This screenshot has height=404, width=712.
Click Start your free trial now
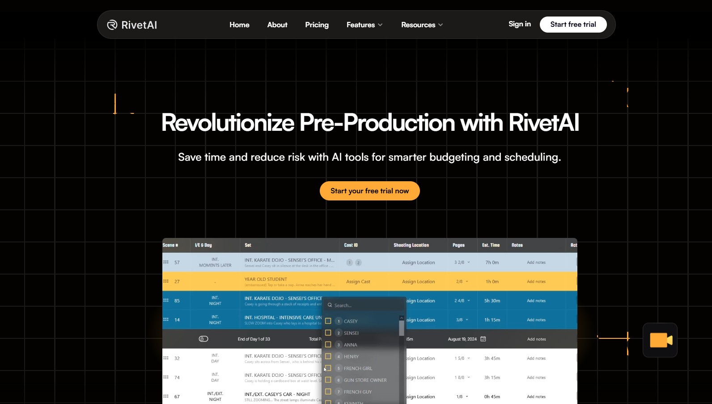pos(369,191)
